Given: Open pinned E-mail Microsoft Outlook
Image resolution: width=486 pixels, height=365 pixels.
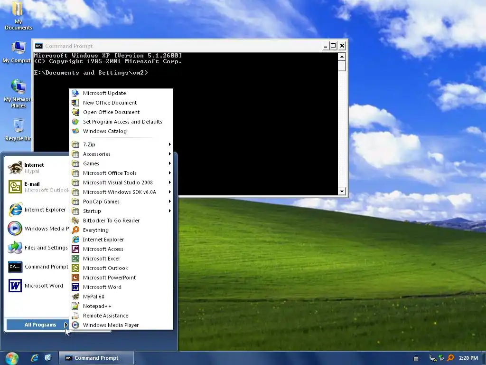Looking at the screenshot, I should pos(37,187).
